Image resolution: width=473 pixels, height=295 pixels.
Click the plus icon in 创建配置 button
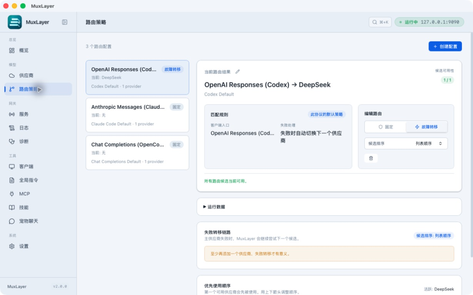coord(435,46)
